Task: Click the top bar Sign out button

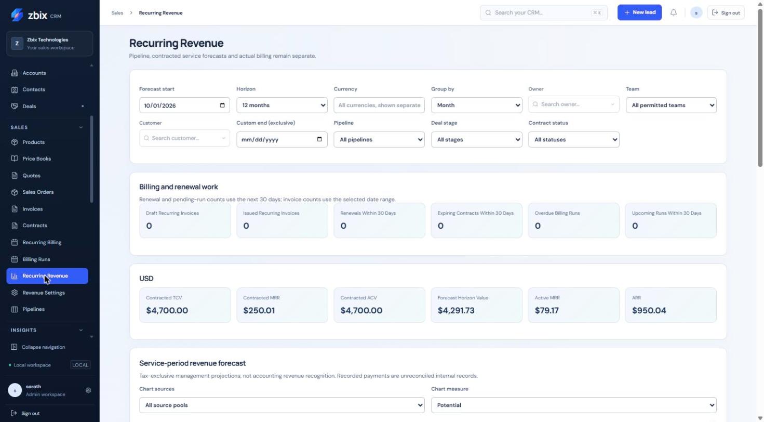Action: pyautogui.click(x=726, y=12)
